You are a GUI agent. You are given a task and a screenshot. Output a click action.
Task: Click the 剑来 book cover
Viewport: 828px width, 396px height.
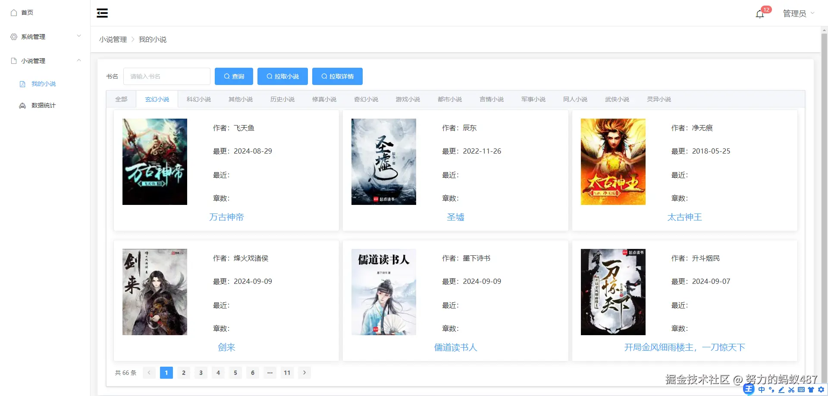click(155, 292)
